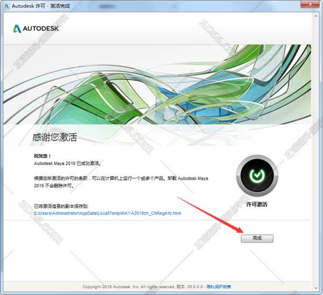
Task: Click the 许可激活 label under the icon
Action: [257, 204]
